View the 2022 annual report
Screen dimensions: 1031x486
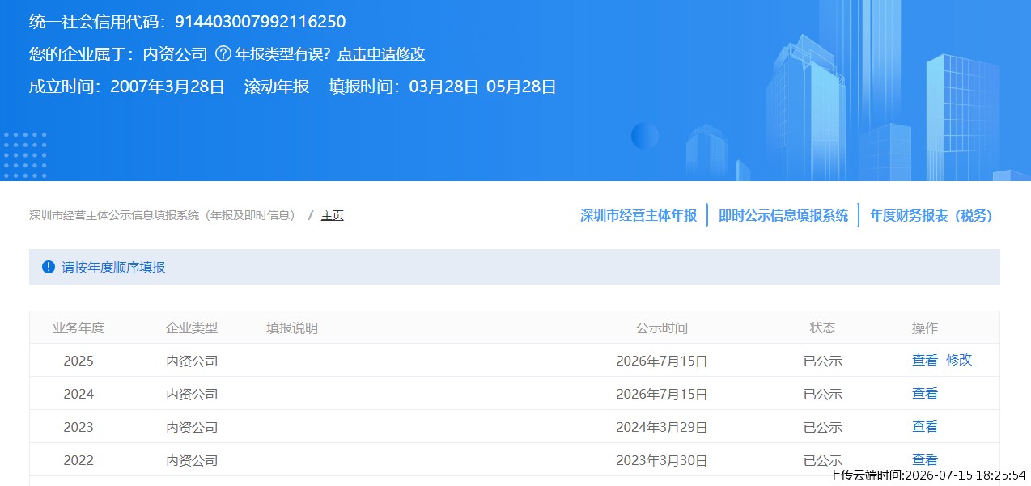925,459
